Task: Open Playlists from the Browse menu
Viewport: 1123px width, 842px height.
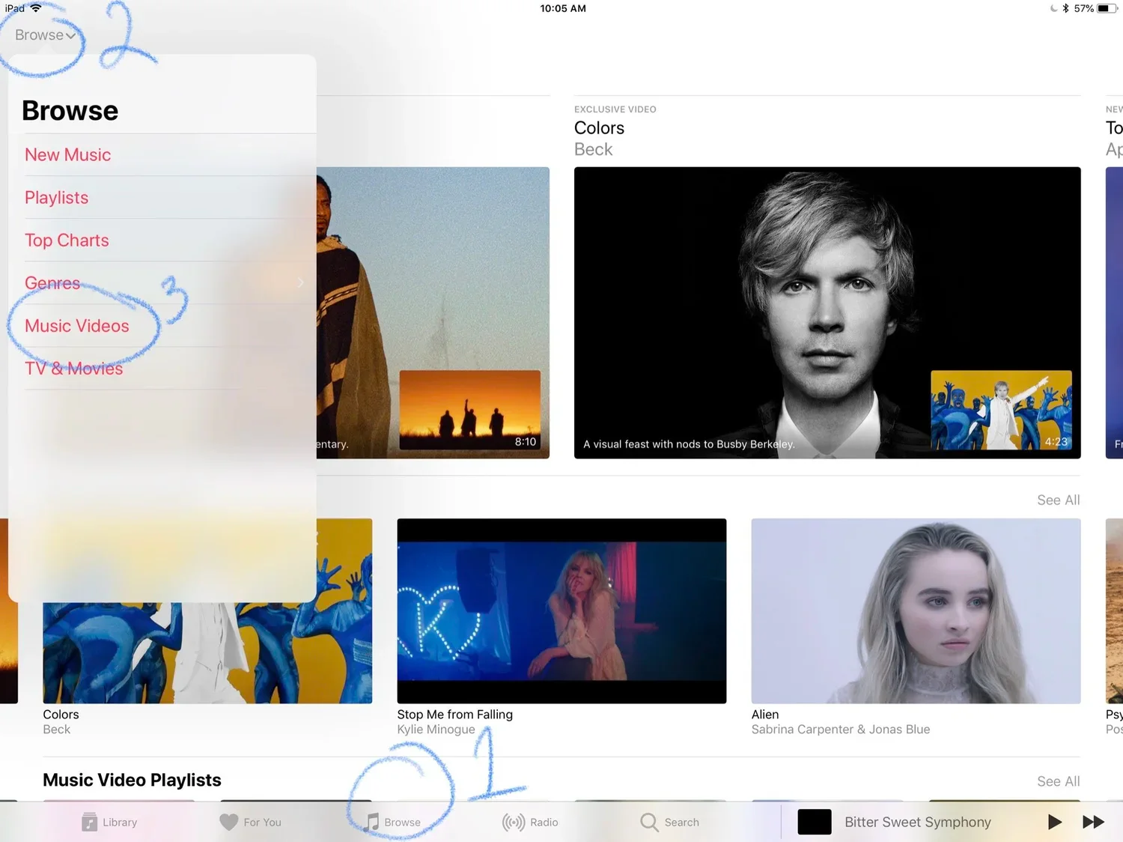Action: pos(56,198)
